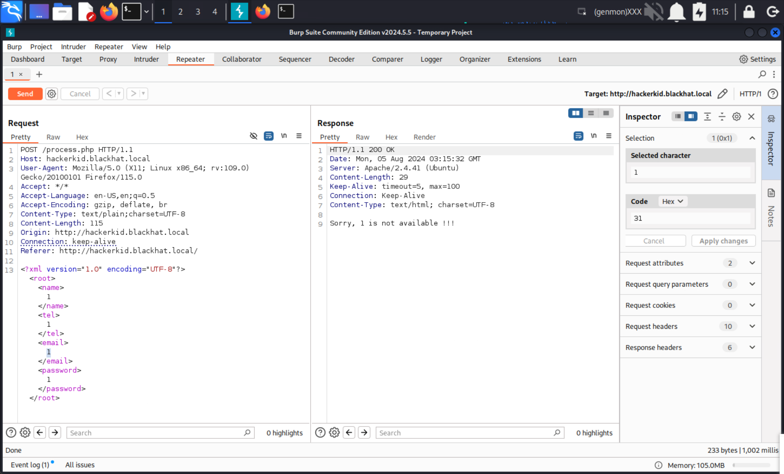Viewport: 784px width, 474px height.
Task: Open Event log in status bar
Action: pyautogui.click(x=30, y=465)
